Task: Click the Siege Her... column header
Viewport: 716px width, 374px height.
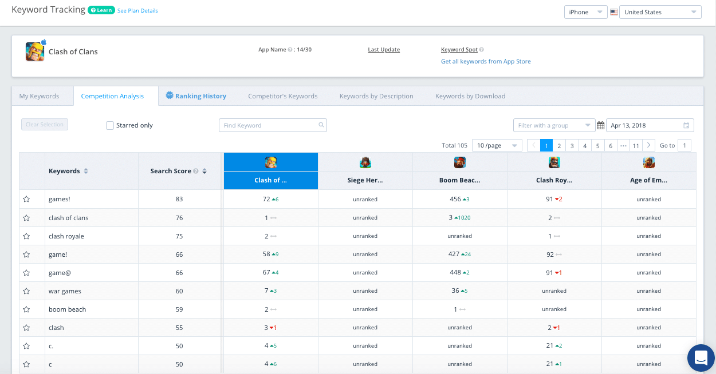Action: point(365,180)
